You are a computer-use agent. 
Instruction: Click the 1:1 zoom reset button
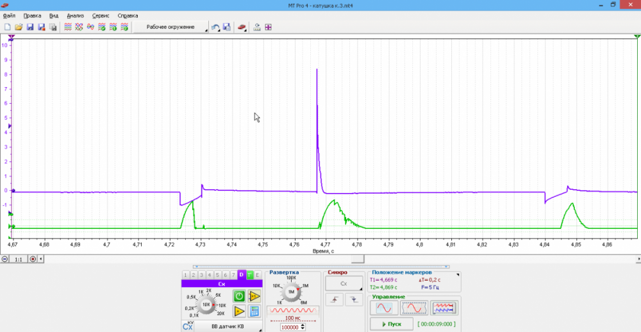[x=18, y=259]
